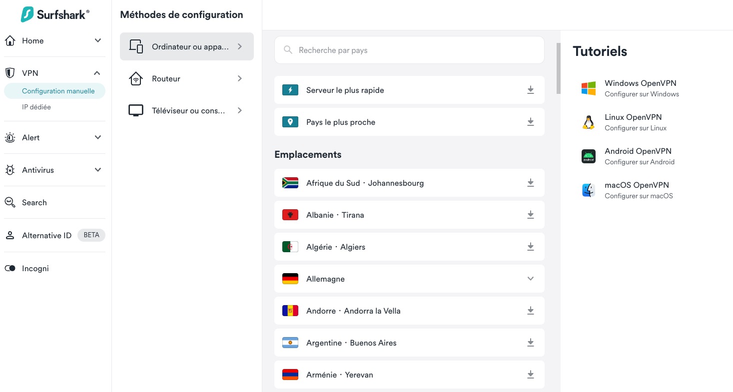
Task: Open the Routeur arrow
Action: [x=240, y=78]
